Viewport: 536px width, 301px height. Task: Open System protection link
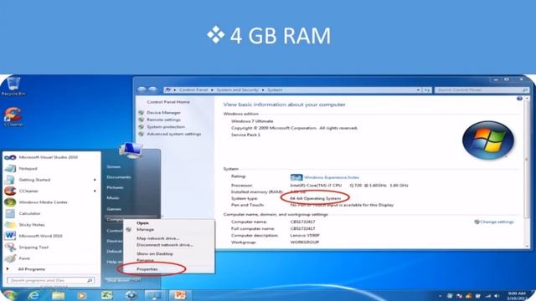(166, 127)
